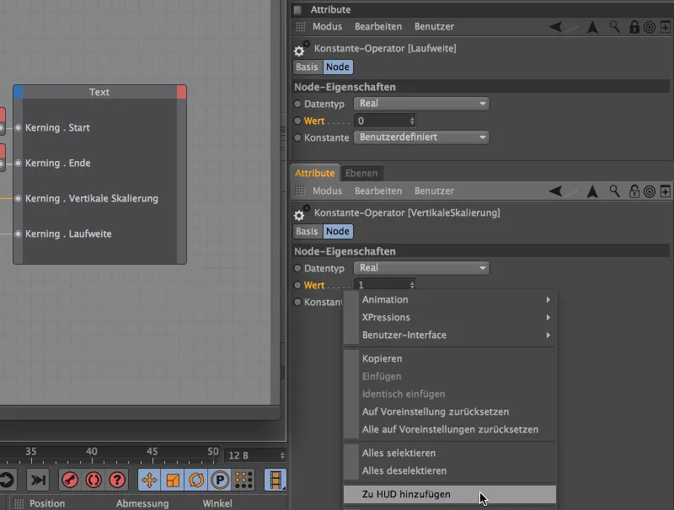The width and height of the screenshot is (674, 510).
Task: Click Kerning . Laufweite input port
Action: coord(18,234)
